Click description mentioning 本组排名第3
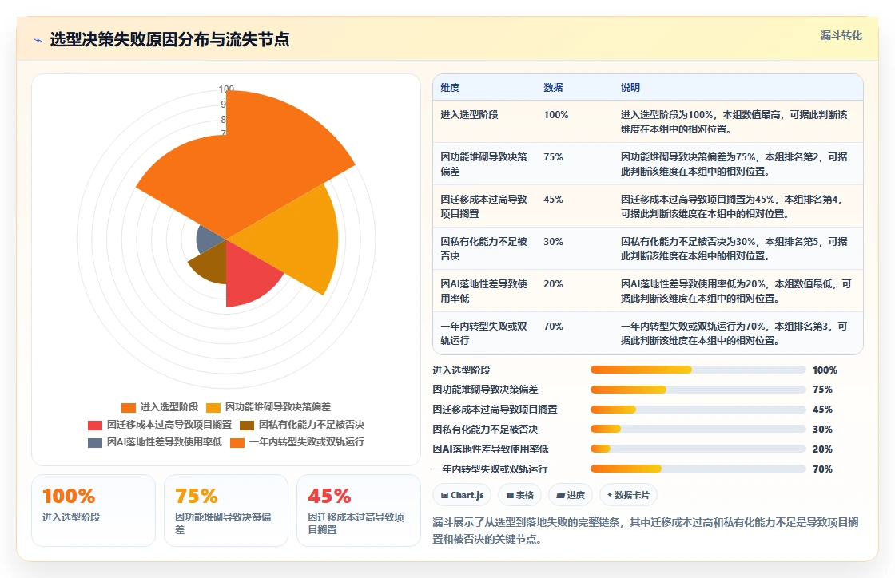This screenshot has height=578, width=895. pos(734,333)
